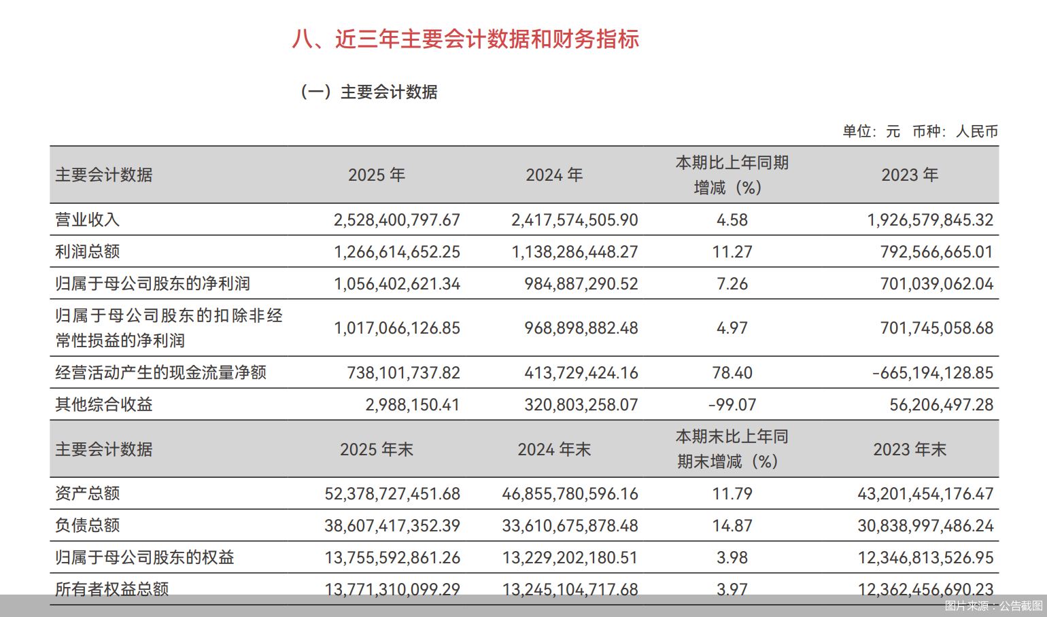
Task: Select the subtitle 主要会计数据 heading
Action: pos(371,92)
